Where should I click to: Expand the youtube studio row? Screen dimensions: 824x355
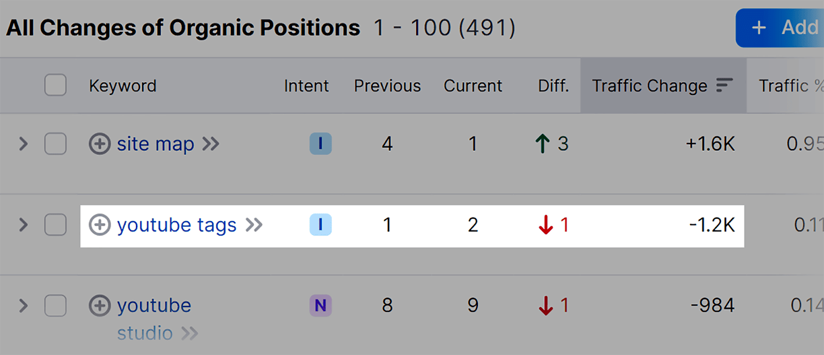pos(23,306)
